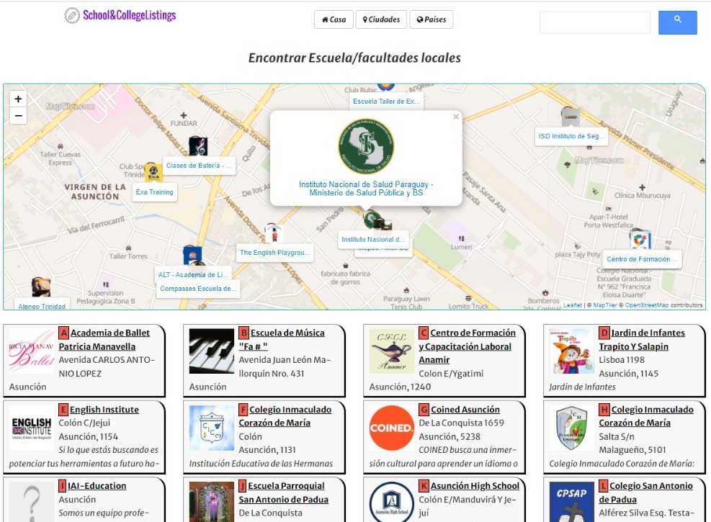Click the blue search magnifier button
Viewport: 711px width, 522px height.
(x=677, y=22)
